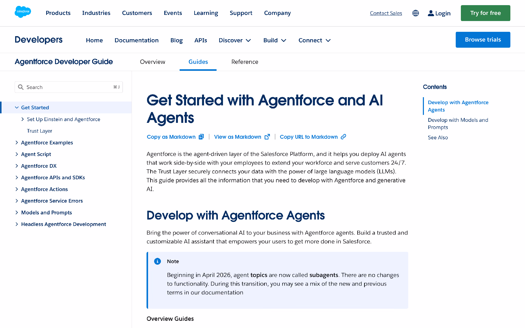Open the Build dropdown menu
The width and height of the screenshot is (525, 328).
pos(275,40)
